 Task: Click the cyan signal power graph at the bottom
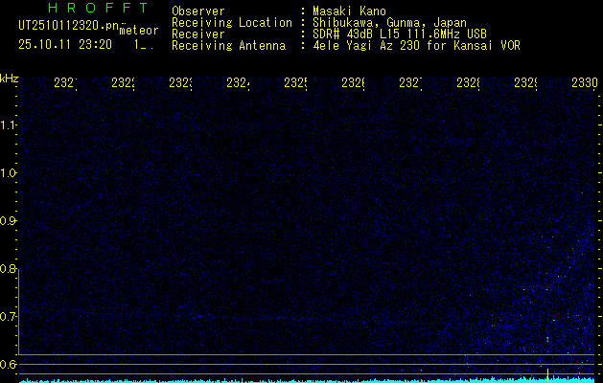click(x=307, y=380)
